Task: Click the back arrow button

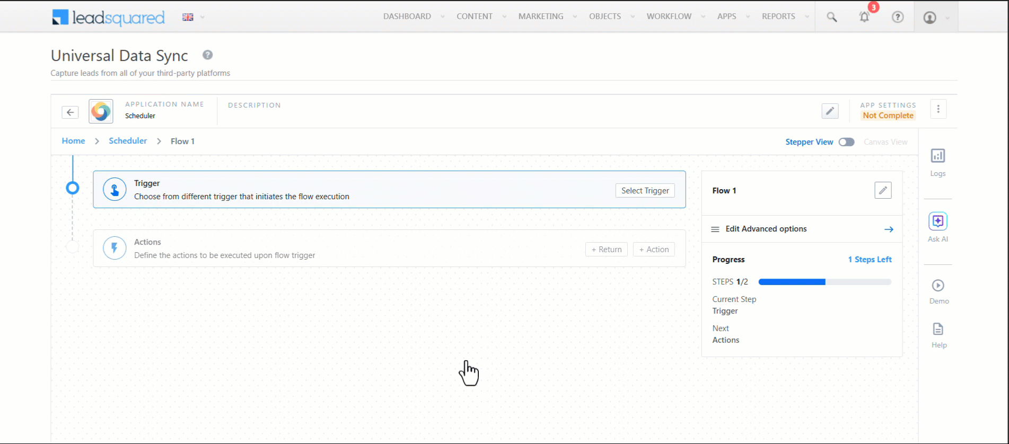Action: pos(70,112)
